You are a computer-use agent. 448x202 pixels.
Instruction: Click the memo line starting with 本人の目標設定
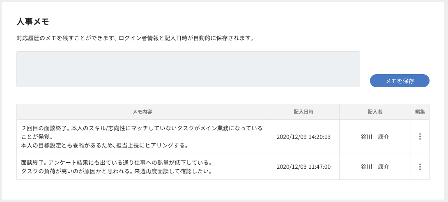105,145
